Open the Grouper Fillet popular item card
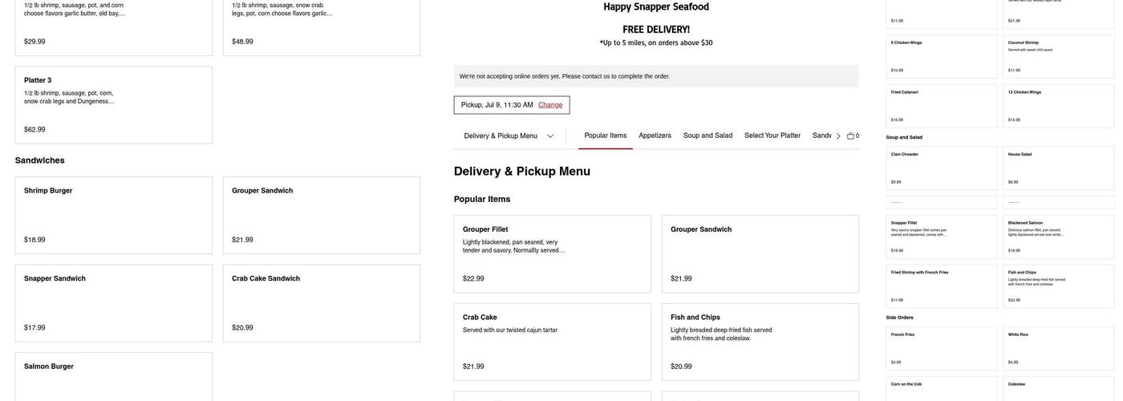Image resolution: width=1123 pixels, height=401 pixels. click(x=552, y=254)
